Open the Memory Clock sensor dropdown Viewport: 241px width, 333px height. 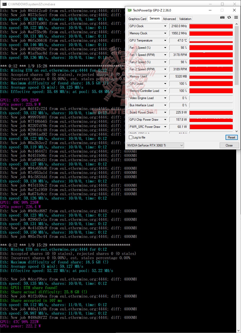click(x=165, y=33)
